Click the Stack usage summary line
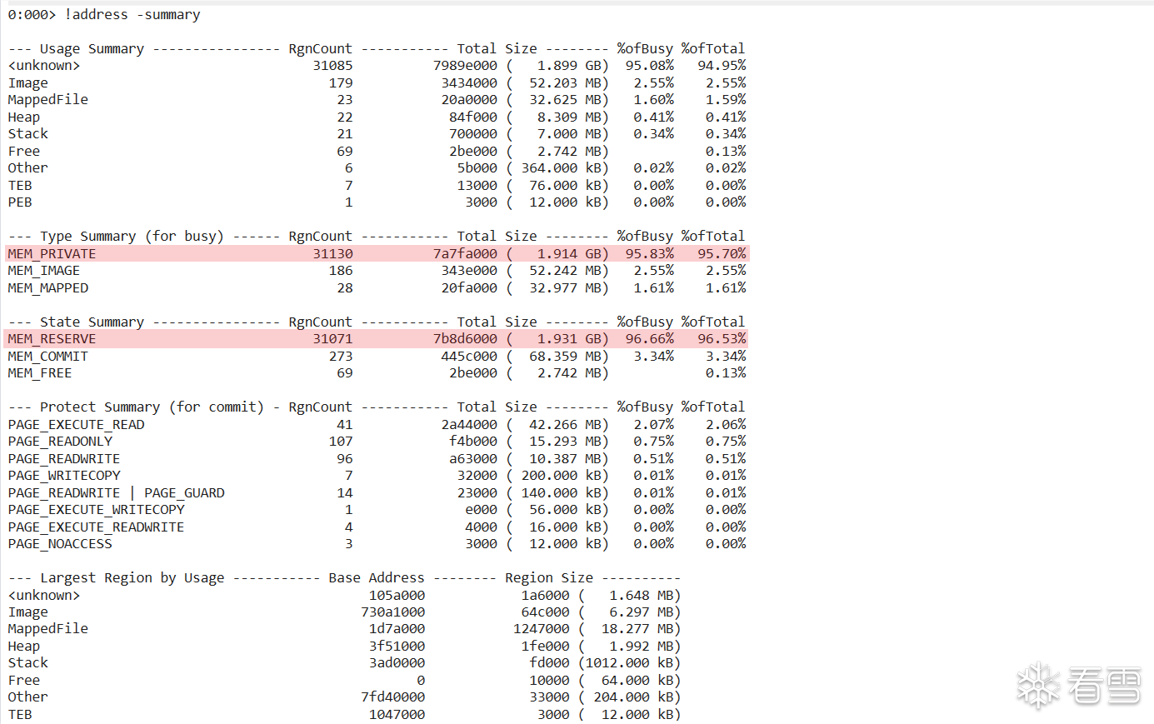 pos(27,133)
